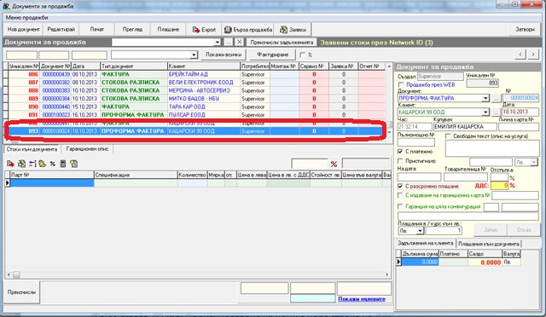
Task: Click the documents list scrollbar up arrow
Action: (389, 66)
